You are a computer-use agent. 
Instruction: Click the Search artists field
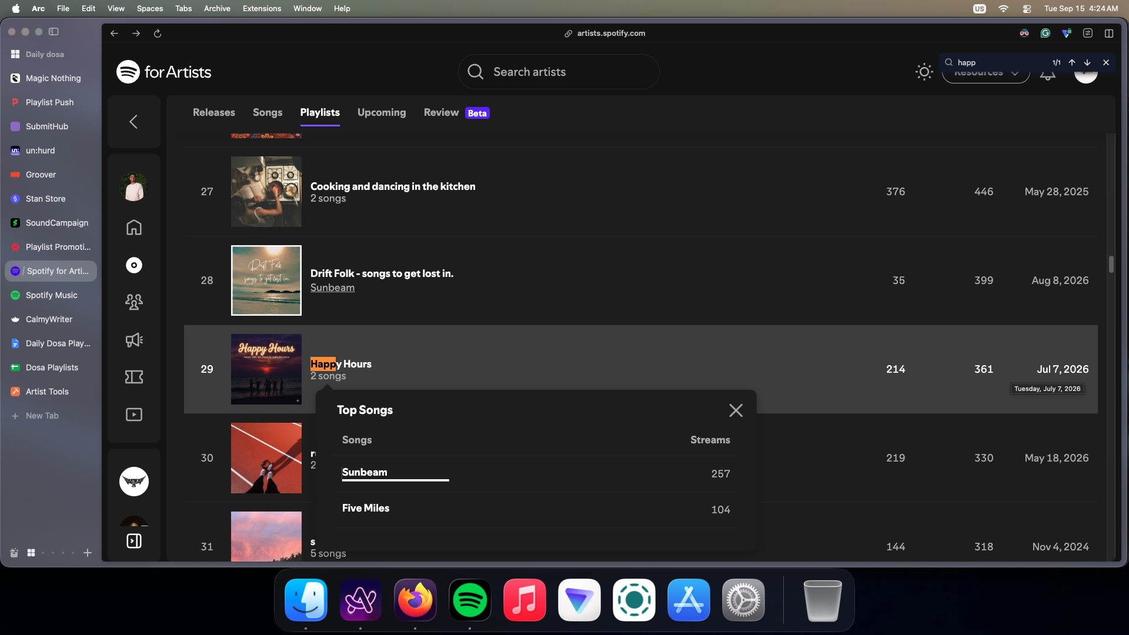559,72
